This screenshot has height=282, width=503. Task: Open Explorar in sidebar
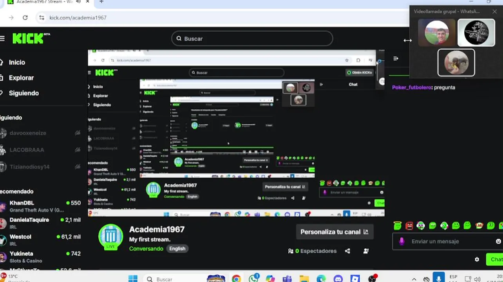coord(21,78)
